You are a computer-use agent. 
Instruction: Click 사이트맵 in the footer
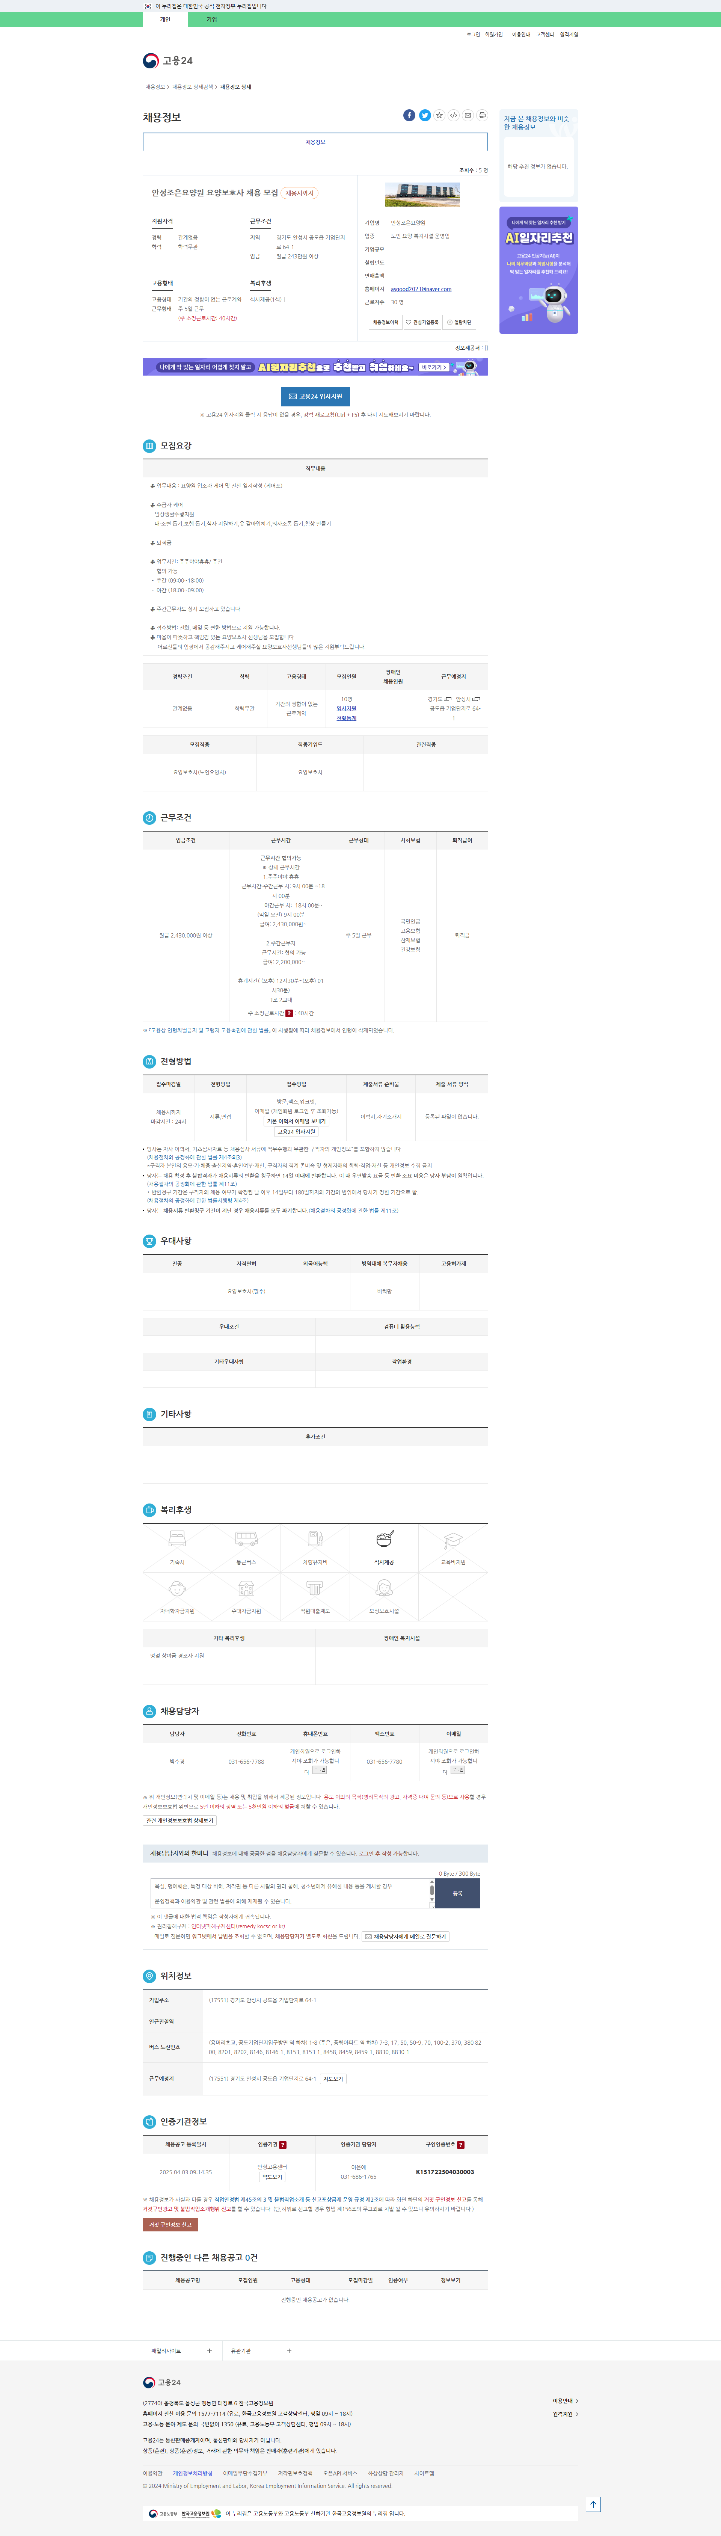click(x=424, y=2473)
